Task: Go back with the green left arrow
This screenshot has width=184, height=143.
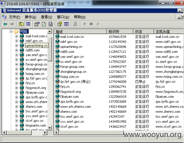Action: 5,24
